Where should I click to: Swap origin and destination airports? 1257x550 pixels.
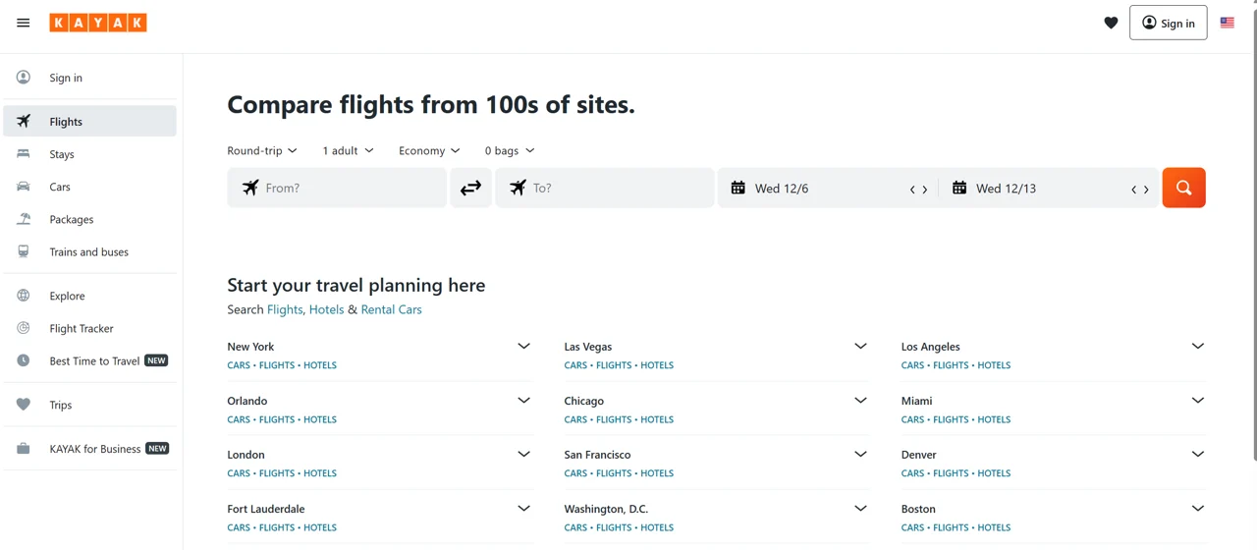pos(470,188)
